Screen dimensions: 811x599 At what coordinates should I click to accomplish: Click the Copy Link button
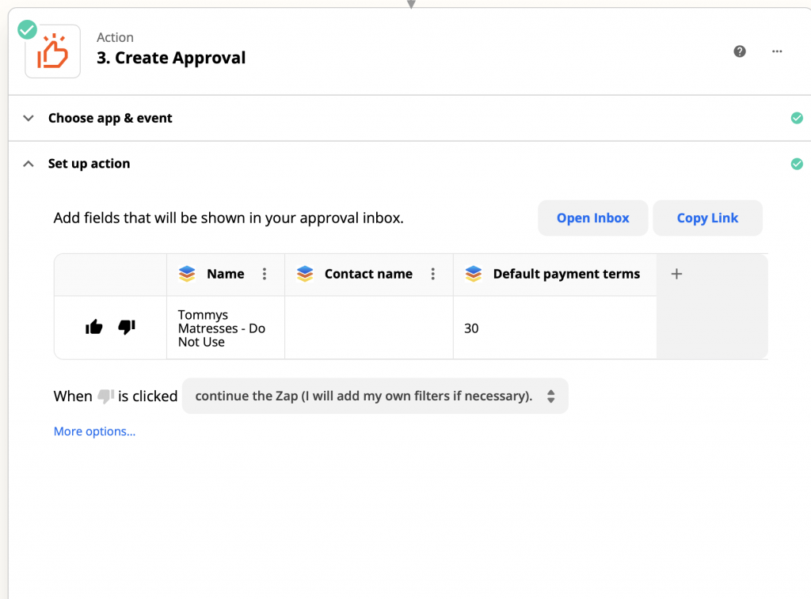pos(707,218)
